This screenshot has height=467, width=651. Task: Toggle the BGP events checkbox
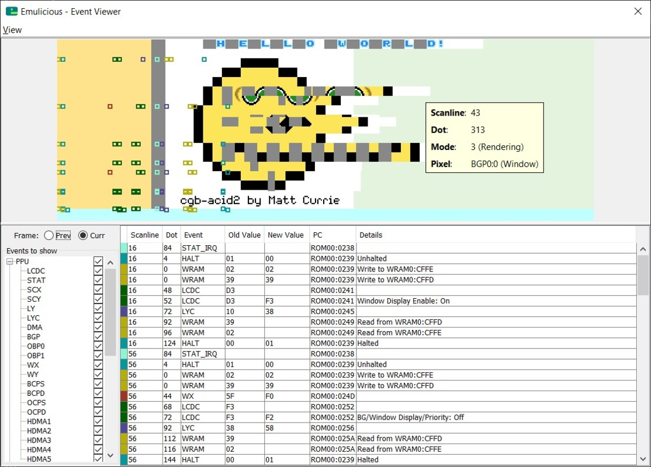pyautogui.click(x=98, y=337)
